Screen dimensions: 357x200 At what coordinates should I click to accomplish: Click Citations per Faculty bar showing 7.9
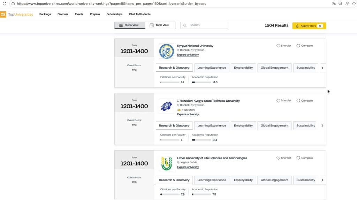(x=170, y=194)
